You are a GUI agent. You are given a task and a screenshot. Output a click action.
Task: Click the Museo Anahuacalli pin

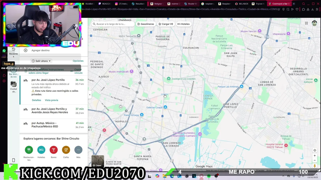pos(131,71)
